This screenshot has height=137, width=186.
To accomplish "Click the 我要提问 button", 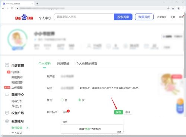I will pos(144,17).
